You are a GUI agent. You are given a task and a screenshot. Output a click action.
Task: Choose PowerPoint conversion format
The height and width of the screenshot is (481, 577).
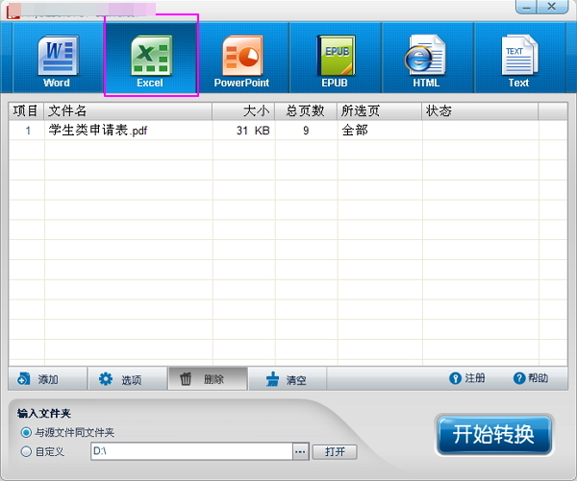[x=242, y=58]
